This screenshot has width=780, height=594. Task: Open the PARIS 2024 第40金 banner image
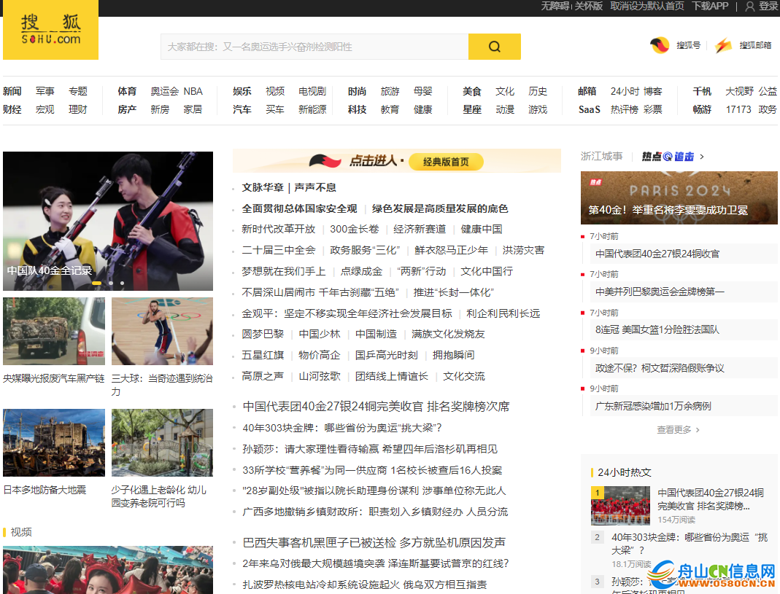(x=679, y=198)
